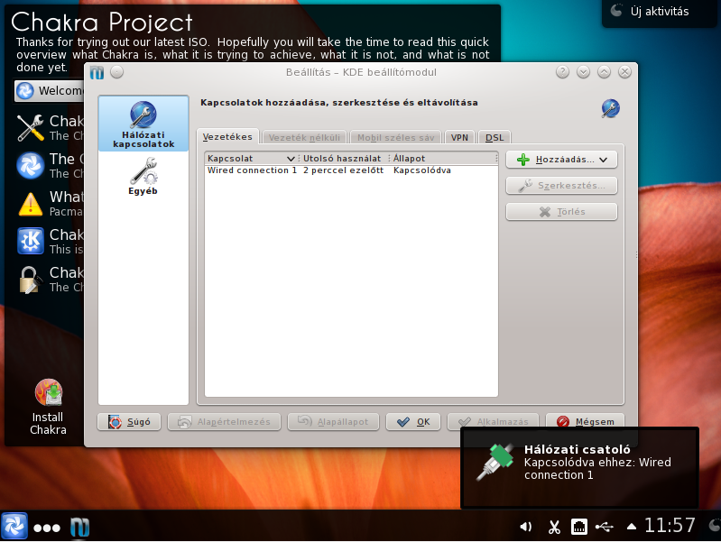
Task: Click the Hálózati csatoló notification popup
Action: point(579,467)
